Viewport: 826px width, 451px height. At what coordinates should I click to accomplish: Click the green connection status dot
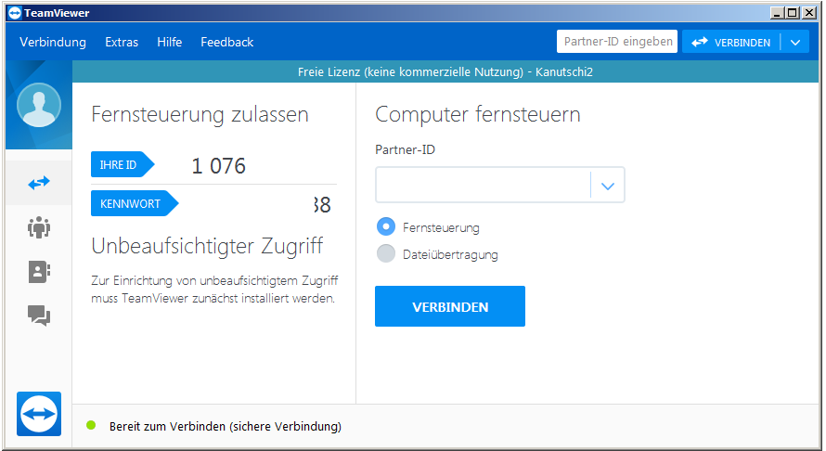91,426
